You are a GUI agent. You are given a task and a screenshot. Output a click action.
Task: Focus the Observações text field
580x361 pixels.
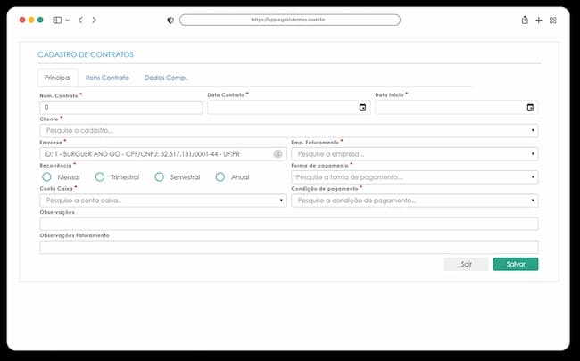(289, 224)
